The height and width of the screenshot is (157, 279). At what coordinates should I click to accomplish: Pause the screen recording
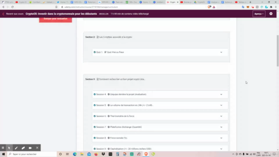(x=3, y=148)
